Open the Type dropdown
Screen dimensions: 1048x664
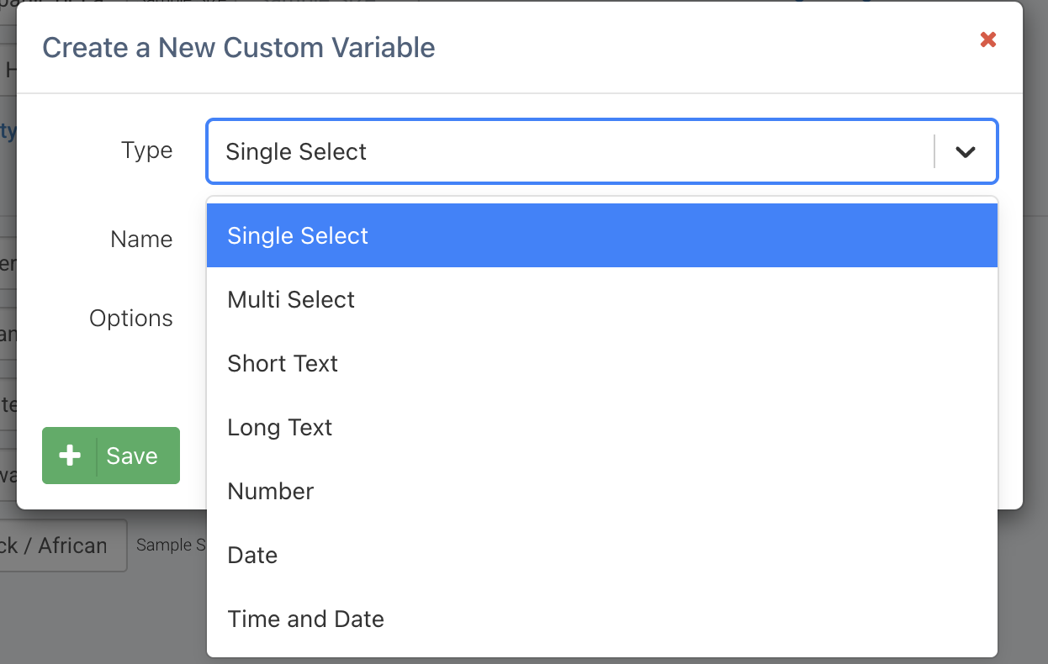601,151
